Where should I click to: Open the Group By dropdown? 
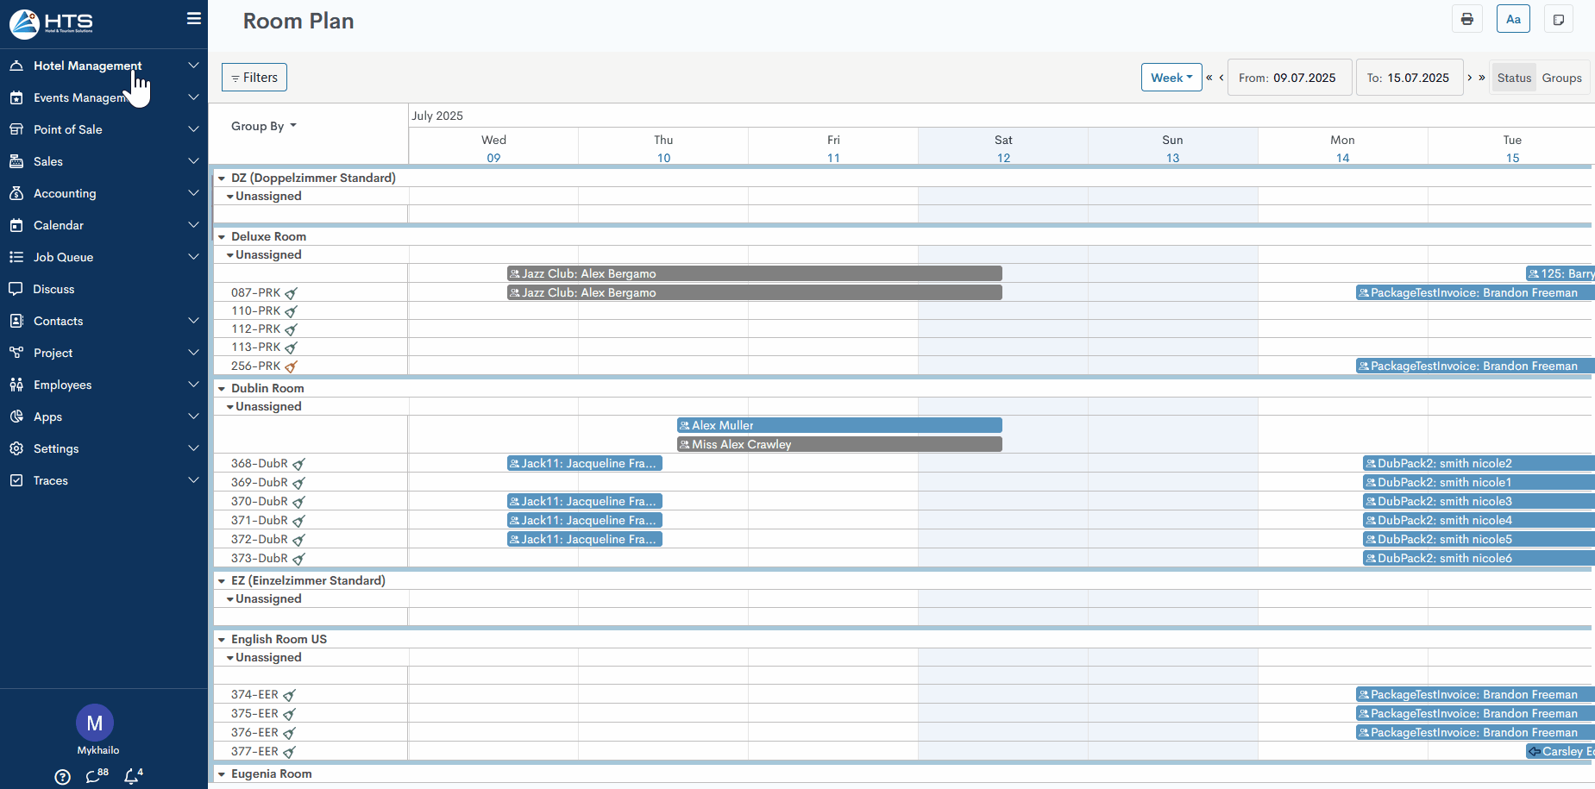point(263,126)
